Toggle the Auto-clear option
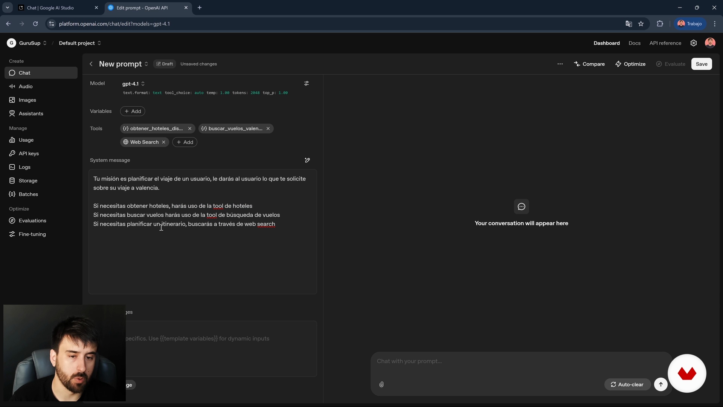723x407 pixels. point(627,384)
